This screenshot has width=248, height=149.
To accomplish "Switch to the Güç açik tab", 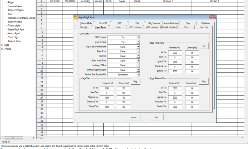I will [84, 27].
